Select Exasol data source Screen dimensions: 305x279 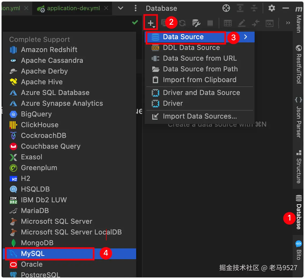tap(69, 157)
